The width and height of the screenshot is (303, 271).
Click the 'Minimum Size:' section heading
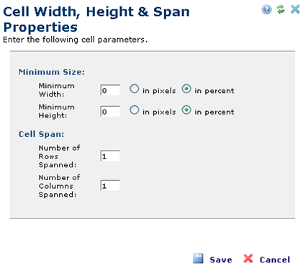click(52, 72)
